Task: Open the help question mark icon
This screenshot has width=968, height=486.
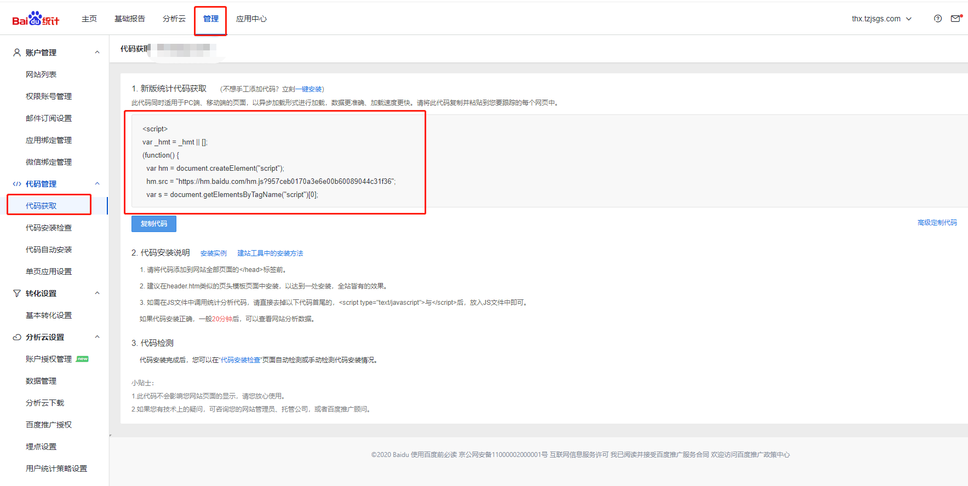Action: [x=938, y=19]
